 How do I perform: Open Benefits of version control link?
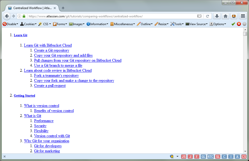coord(54,111)
